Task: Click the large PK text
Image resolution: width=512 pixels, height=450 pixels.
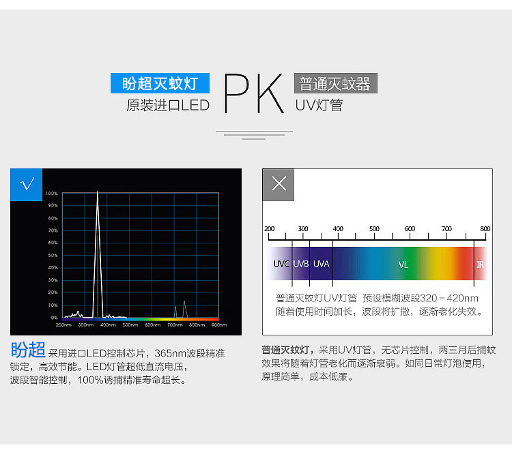Action: tap(253, 93)
